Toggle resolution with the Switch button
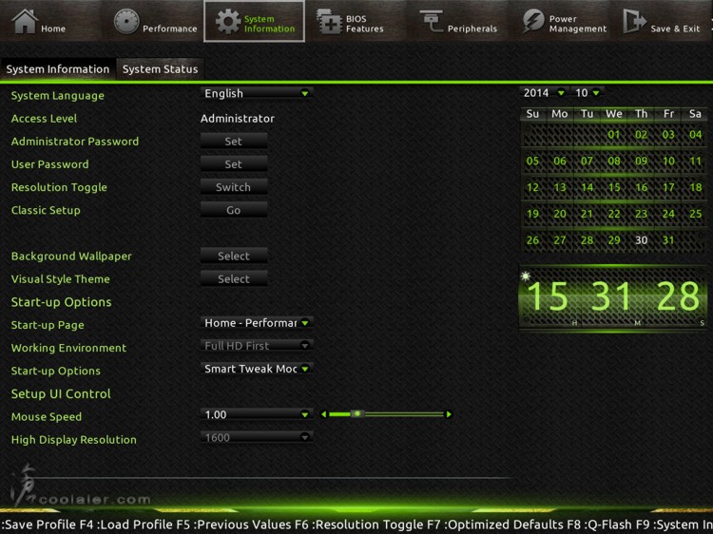Image resolution: width=713 pixels, height=534 pixels. (x=233, y=187)
